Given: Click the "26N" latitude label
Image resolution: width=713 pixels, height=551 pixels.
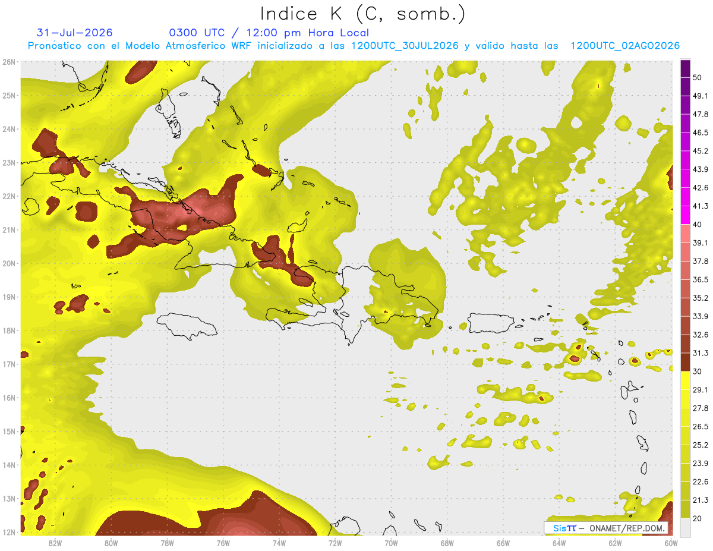Looking at the screenshot, I should point(8,62).
